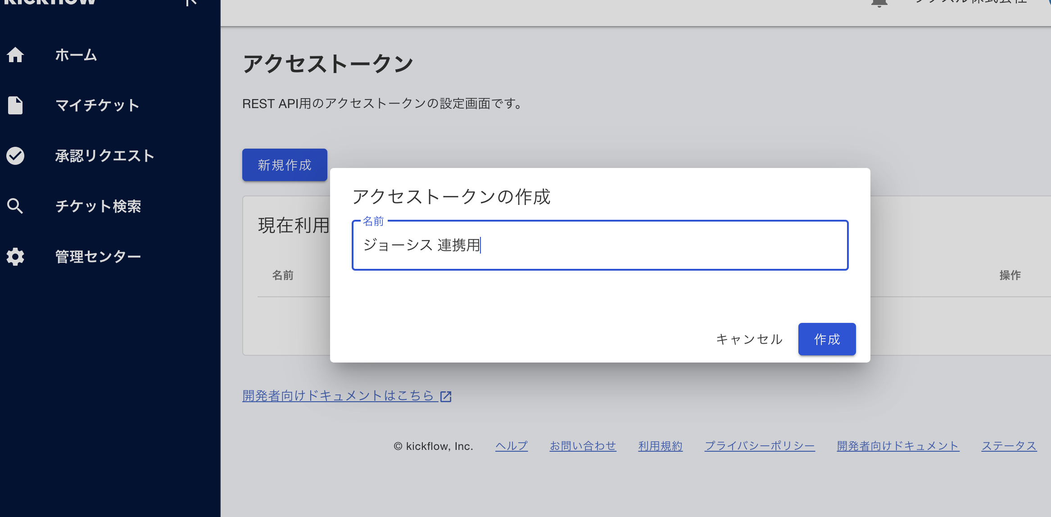Click the ticket search magnifier icon
Viewport: 1051px width, 517px height.
pyautogui.click(x=15, y=206)
